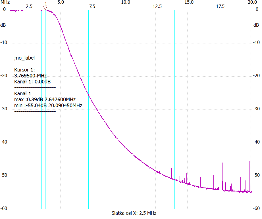262x219 pixels.
Task: Click the 17.5 frequency axis label
Action: click(220, 6)
